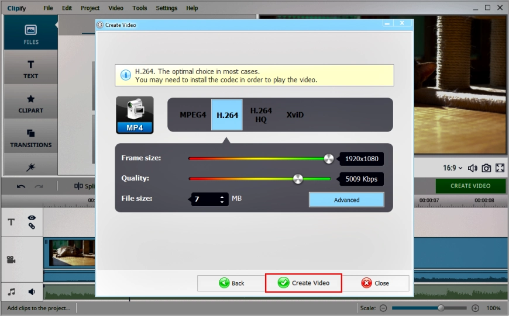This screenshot has height=316, width=509.
Task: Open the Tools menu
Action: [140, 8]
